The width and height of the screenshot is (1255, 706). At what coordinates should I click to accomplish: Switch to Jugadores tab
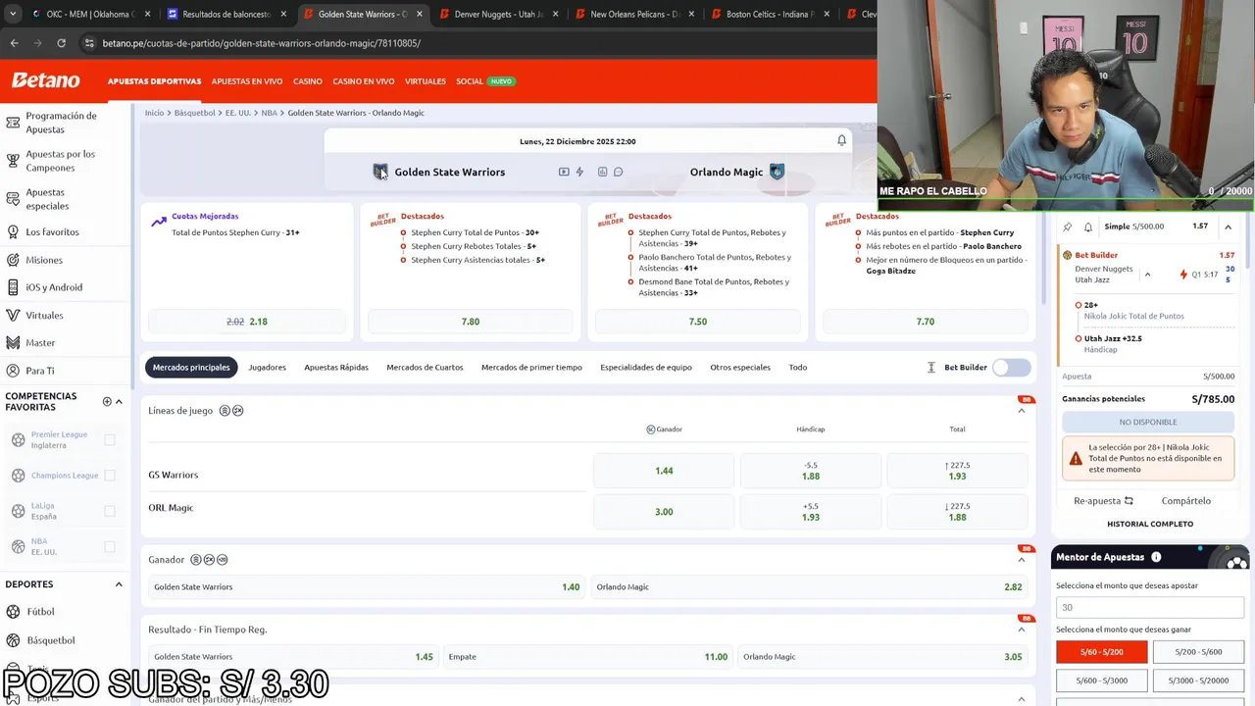[267, 367]
